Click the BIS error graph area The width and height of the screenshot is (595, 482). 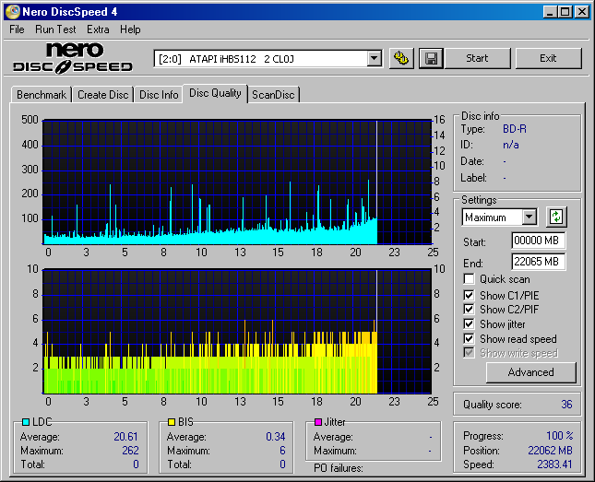pyautogui.click(x=237, y=332)
